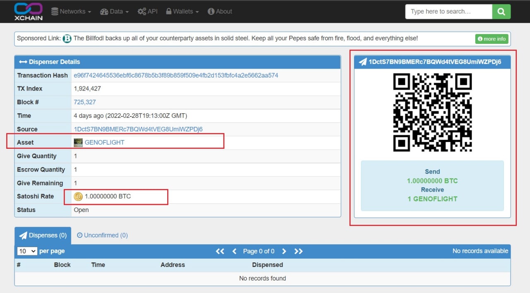Click the Bitcoin coin icon beside Satoshi Rate
This screenshot has width=530, height=293.
click(x=78, y=197)
